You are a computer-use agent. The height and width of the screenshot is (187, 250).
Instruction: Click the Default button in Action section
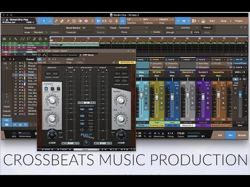point(207,28)
